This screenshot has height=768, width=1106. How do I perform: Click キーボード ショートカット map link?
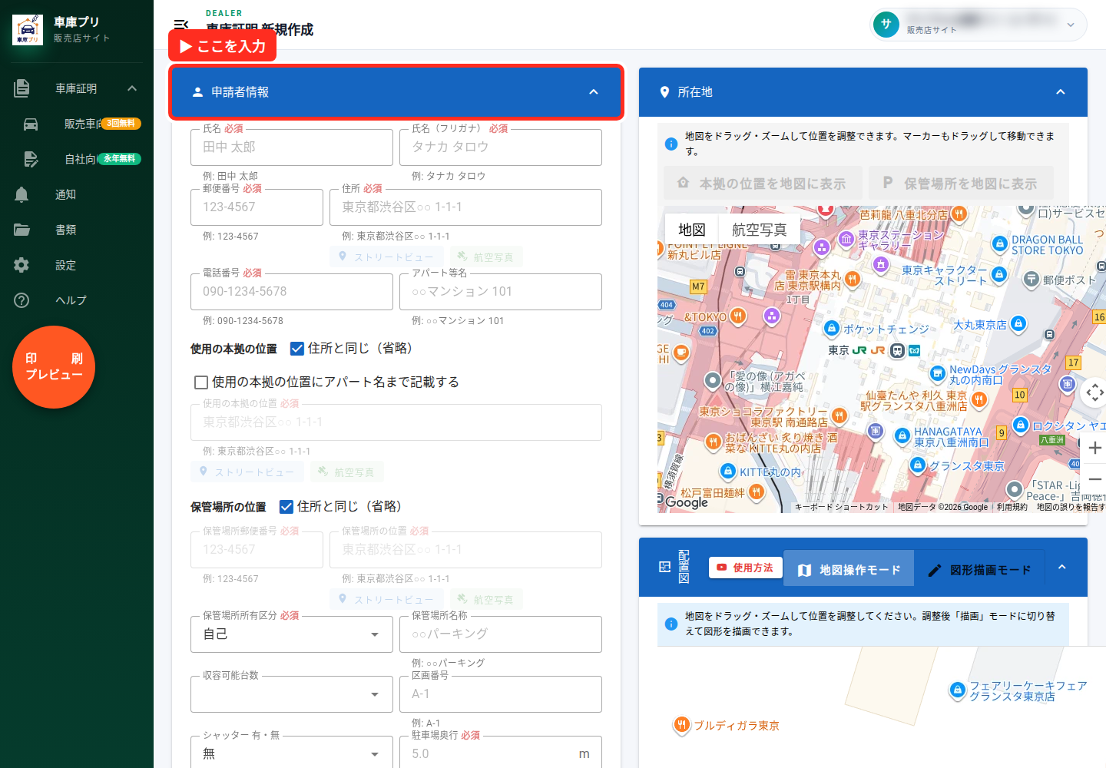pyautogui.click(x=841, y=507)
